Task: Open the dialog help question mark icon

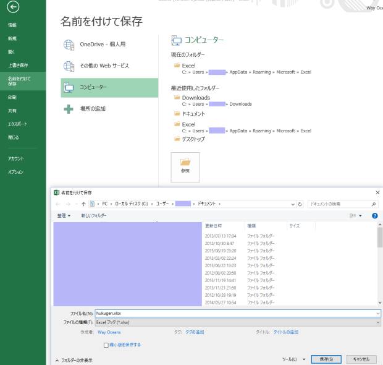Action: click(374, 215)
